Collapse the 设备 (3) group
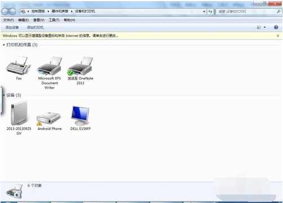This screenshot has height=203, width=283. pyautogui.click(x=3, y=95)
